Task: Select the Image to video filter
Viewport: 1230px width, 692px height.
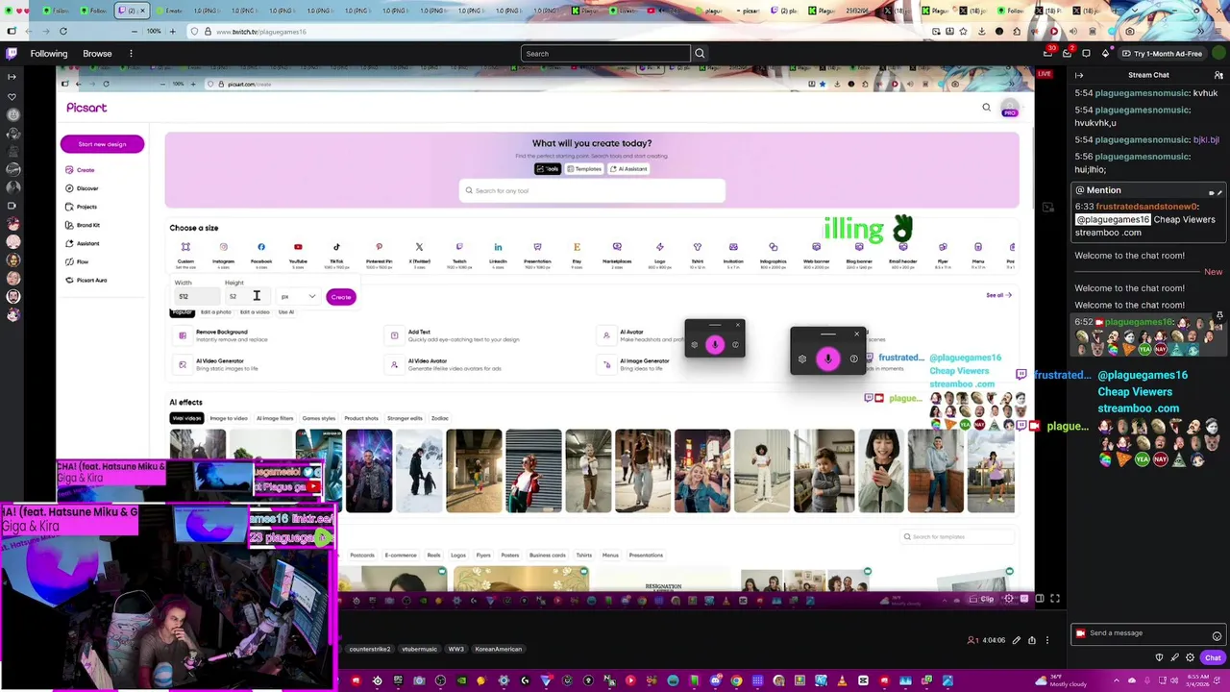Action: (x=228, y=418)
